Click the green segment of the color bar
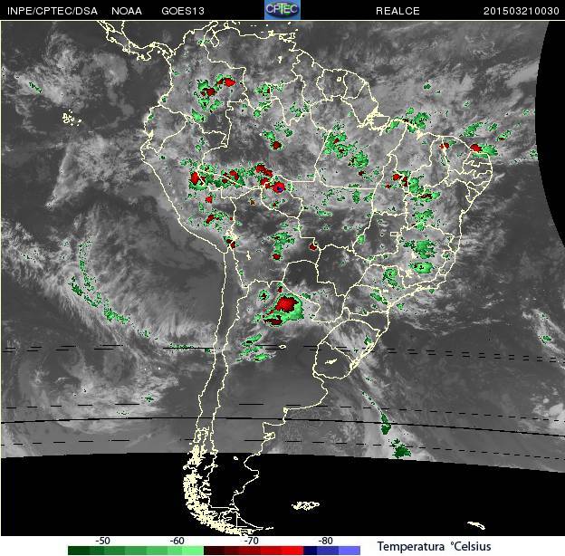The image size is (565, 556). (x=136, y=551)
